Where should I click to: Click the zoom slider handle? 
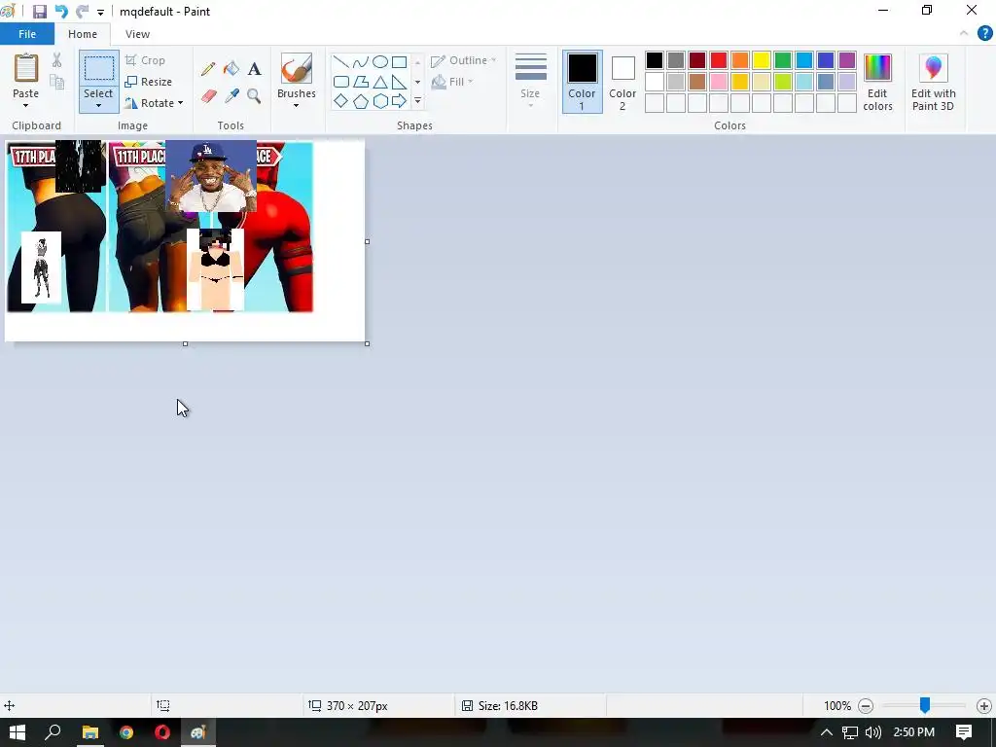point(925,705)
